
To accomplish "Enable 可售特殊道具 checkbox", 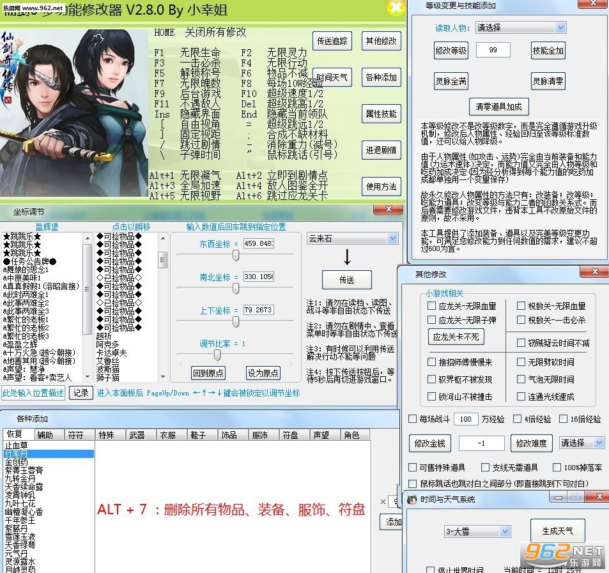I will coord(412,468).
